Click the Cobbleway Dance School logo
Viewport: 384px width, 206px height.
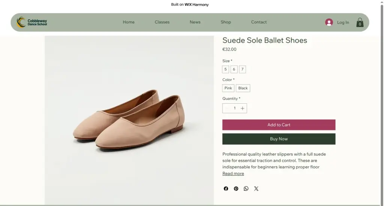click(32, 22)
